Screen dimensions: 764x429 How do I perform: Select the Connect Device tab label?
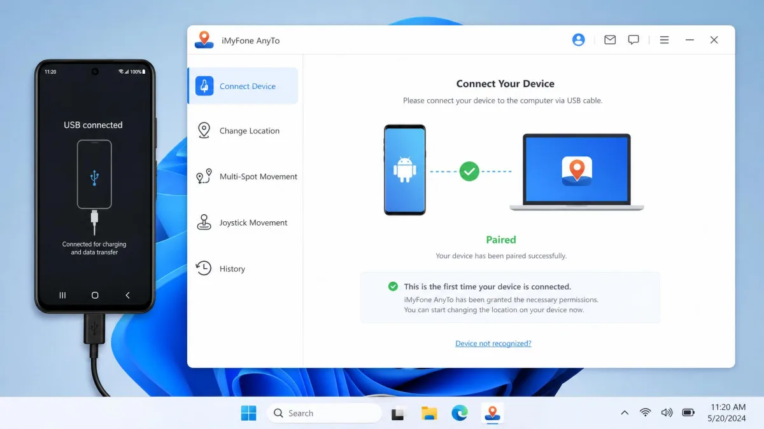click(248, 86)
